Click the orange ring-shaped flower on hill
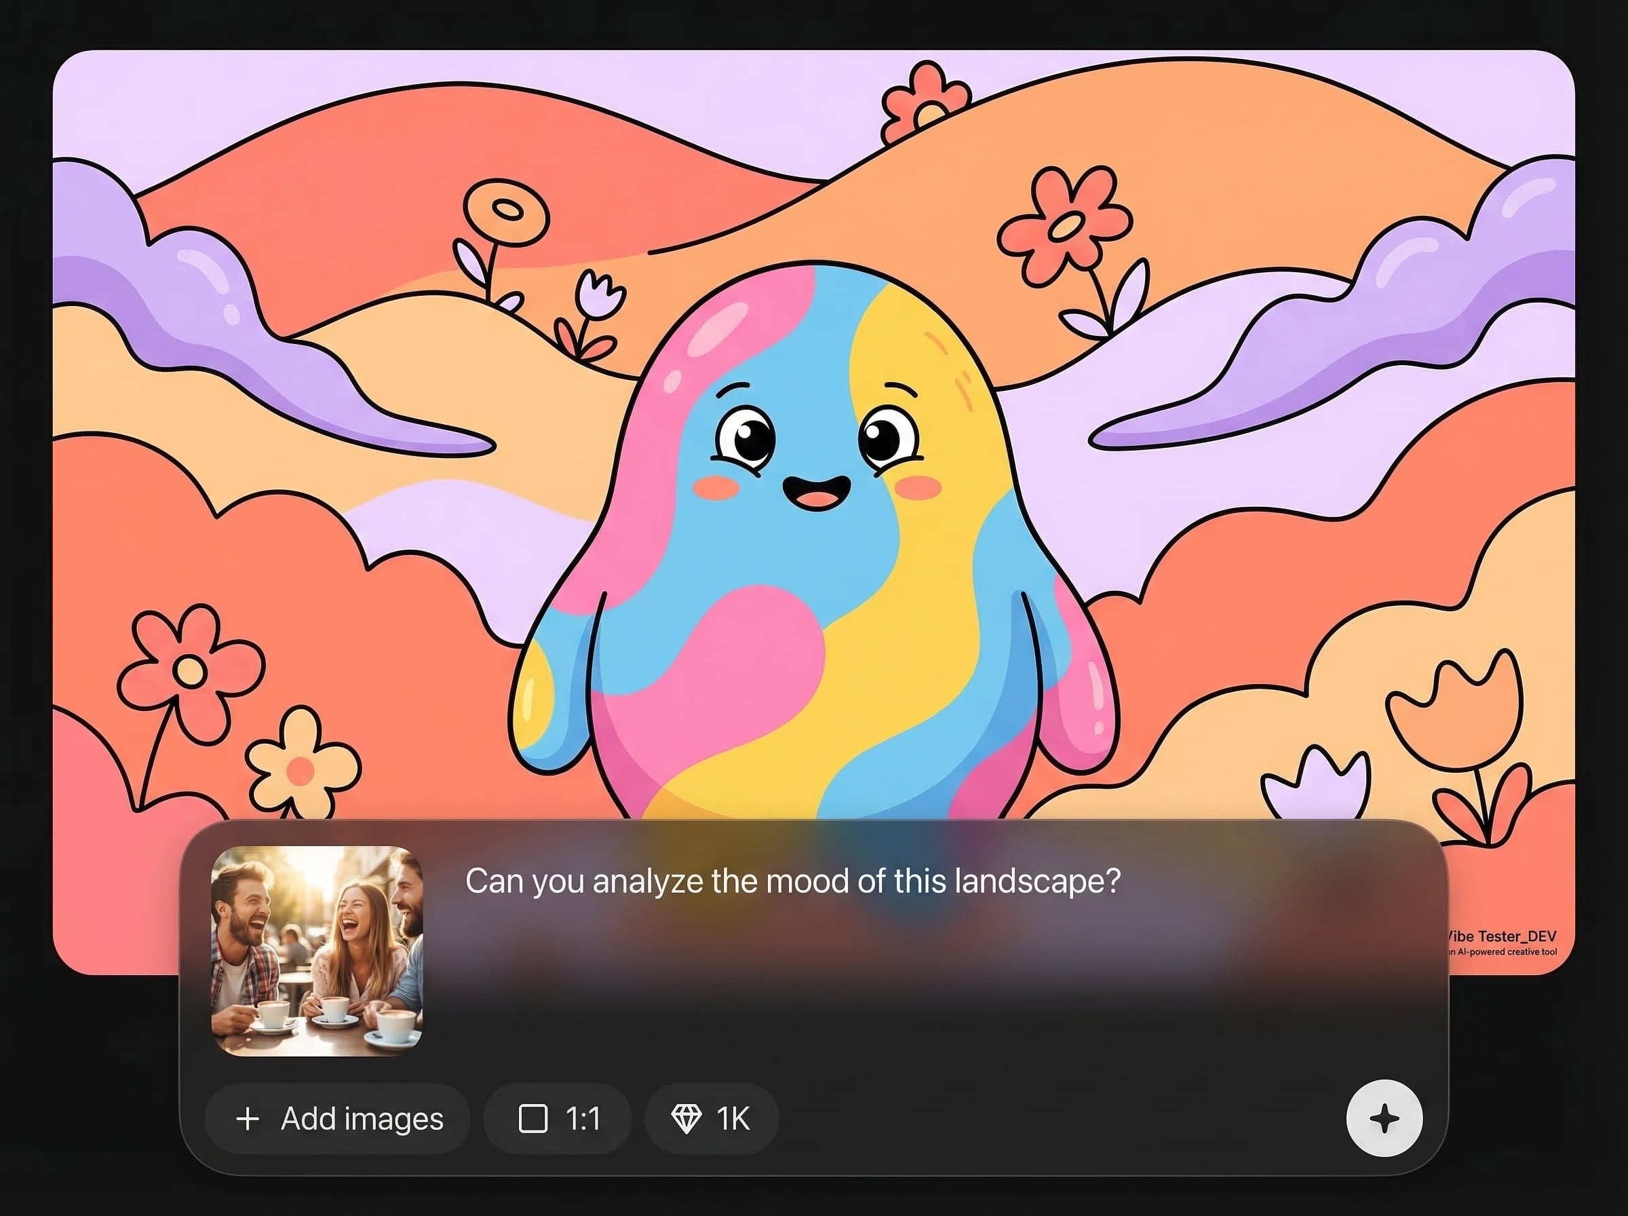Viewport: 1628px width, 1216px height. [x=506, y=212]
